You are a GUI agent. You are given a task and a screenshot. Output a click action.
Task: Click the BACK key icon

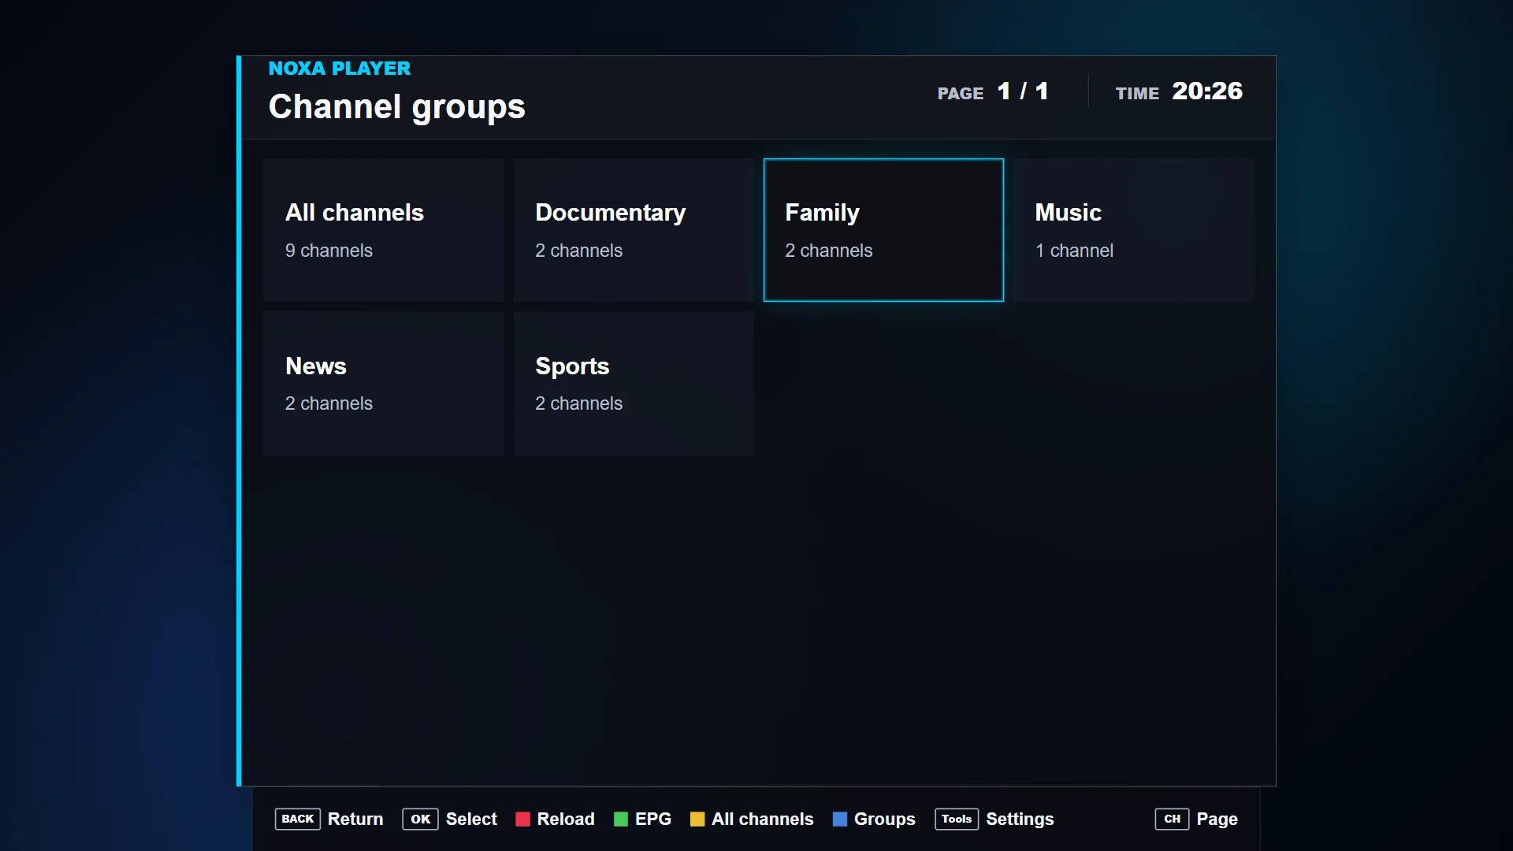point(298,819)
